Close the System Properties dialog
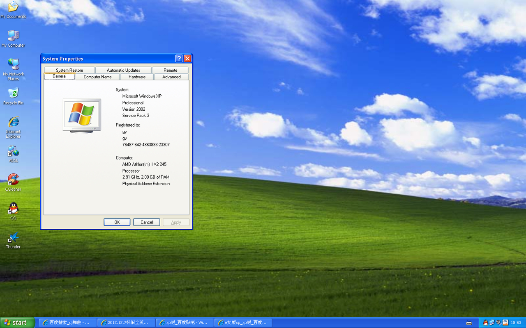Screen dimensions: 526x328 (x=187, y=59)
